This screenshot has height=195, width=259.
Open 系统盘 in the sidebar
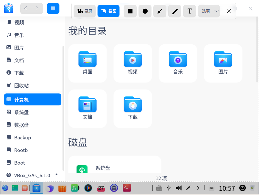point(33,112)
